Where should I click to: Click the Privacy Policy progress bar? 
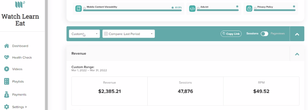coord(274,10)
